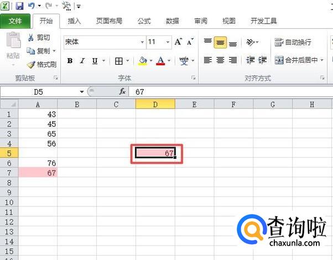The height and width of the screenshot is (260, 333).
Task: Select cell A7 containing 67
Action: tap(38, 173)
